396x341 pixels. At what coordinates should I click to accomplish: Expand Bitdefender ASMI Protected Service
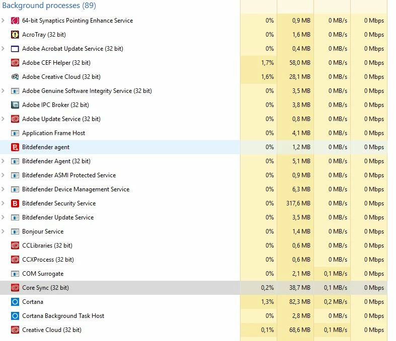click(3, 175)
